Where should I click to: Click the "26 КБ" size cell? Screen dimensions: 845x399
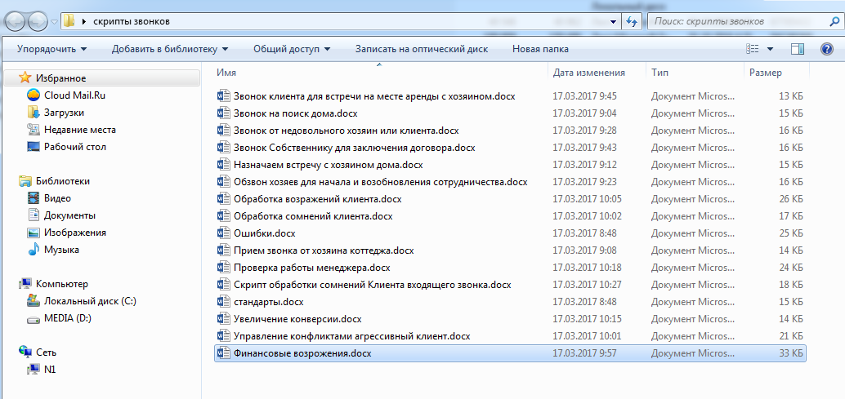(x=791, y=199)
